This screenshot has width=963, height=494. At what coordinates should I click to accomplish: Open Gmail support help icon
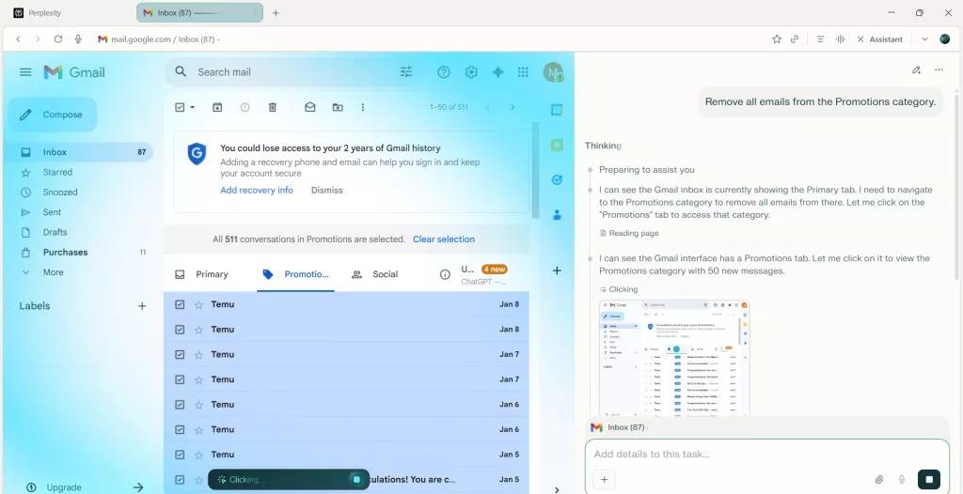(x=444, y=72)
